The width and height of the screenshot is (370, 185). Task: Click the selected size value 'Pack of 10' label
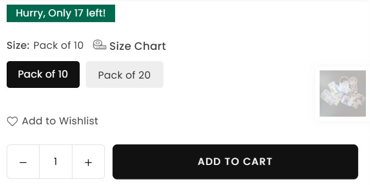[58, 45]
